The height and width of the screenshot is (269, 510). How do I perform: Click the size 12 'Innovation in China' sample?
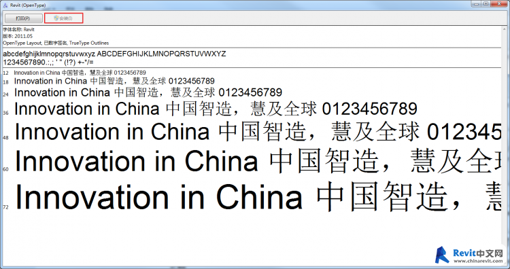80,73
